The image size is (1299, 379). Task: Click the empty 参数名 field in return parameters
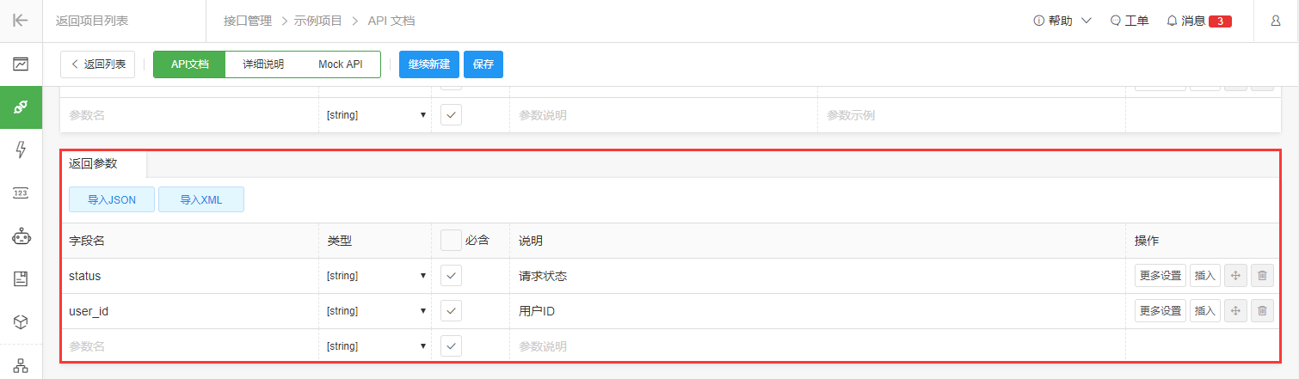coord(188,346)
